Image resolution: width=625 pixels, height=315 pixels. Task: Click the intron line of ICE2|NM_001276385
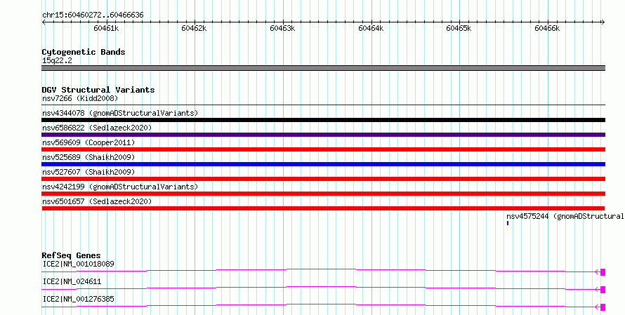pos(321,304)
